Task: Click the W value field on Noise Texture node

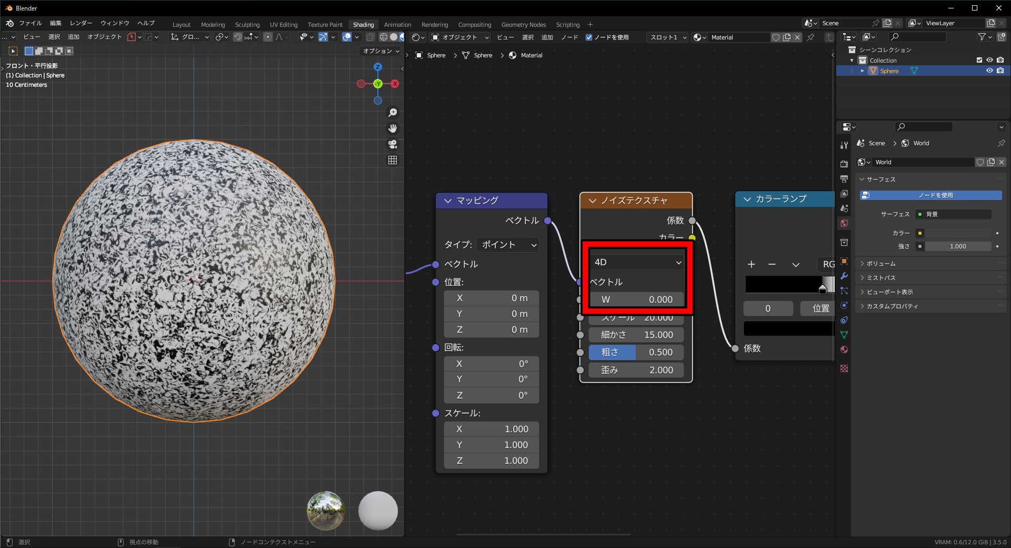Action: pos(636,299)
